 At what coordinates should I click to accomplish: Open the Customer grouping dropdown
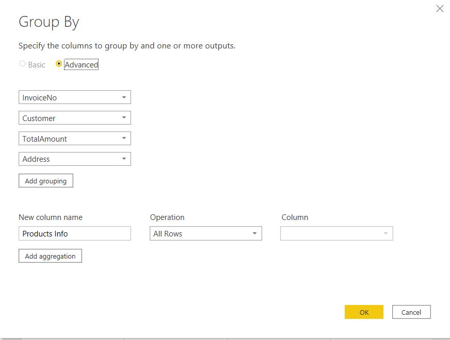pyautogui.click(x=74, y=118)
